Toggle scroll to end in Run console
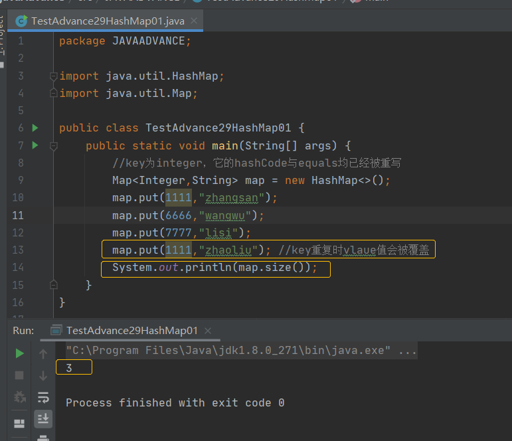This screenshot has height=441, width=512. coord(43,419)
